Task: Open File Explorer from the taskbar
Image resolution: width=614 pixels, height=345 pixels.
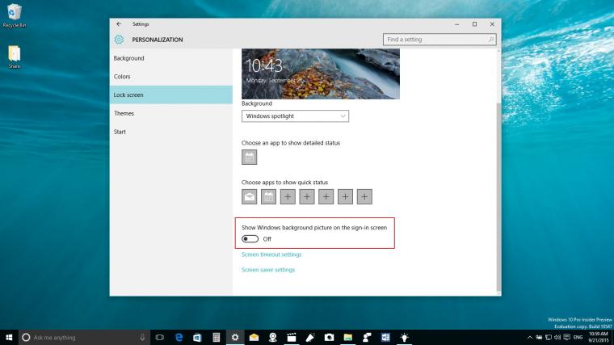Action: tap(347, 337)
